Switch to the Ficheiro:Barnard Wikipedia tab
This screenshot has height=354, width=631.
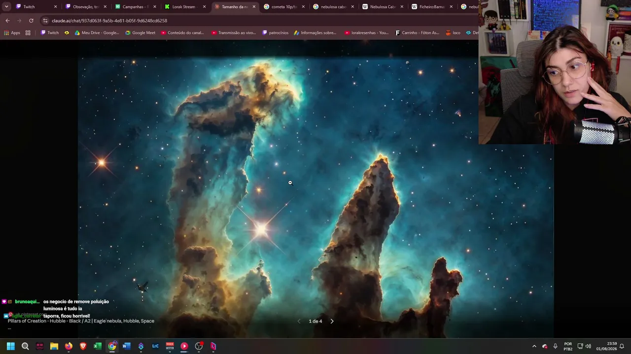(x=431, y=7)
